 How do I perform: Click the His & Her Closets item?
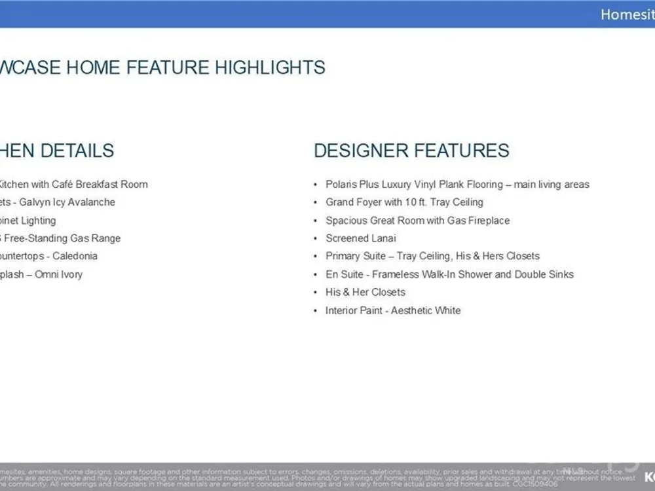click(365, 292)
